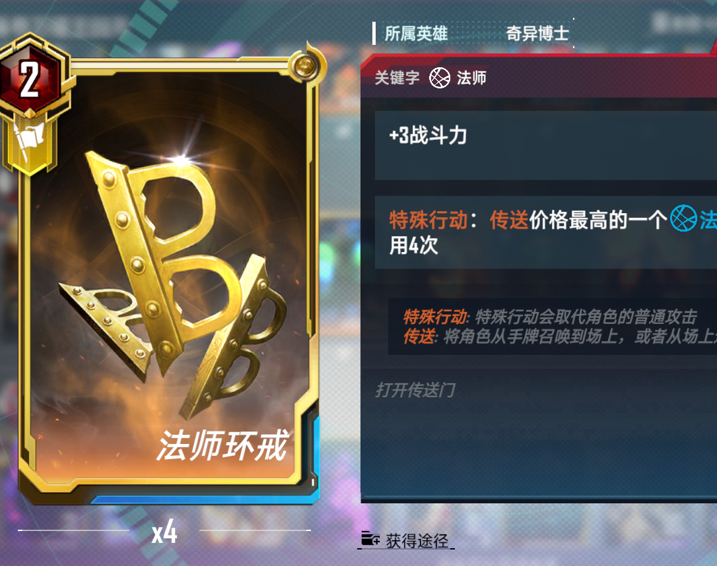Click the 特殊行动 explanation line
The width and height of the screenshot is (717, 566).
550,316
